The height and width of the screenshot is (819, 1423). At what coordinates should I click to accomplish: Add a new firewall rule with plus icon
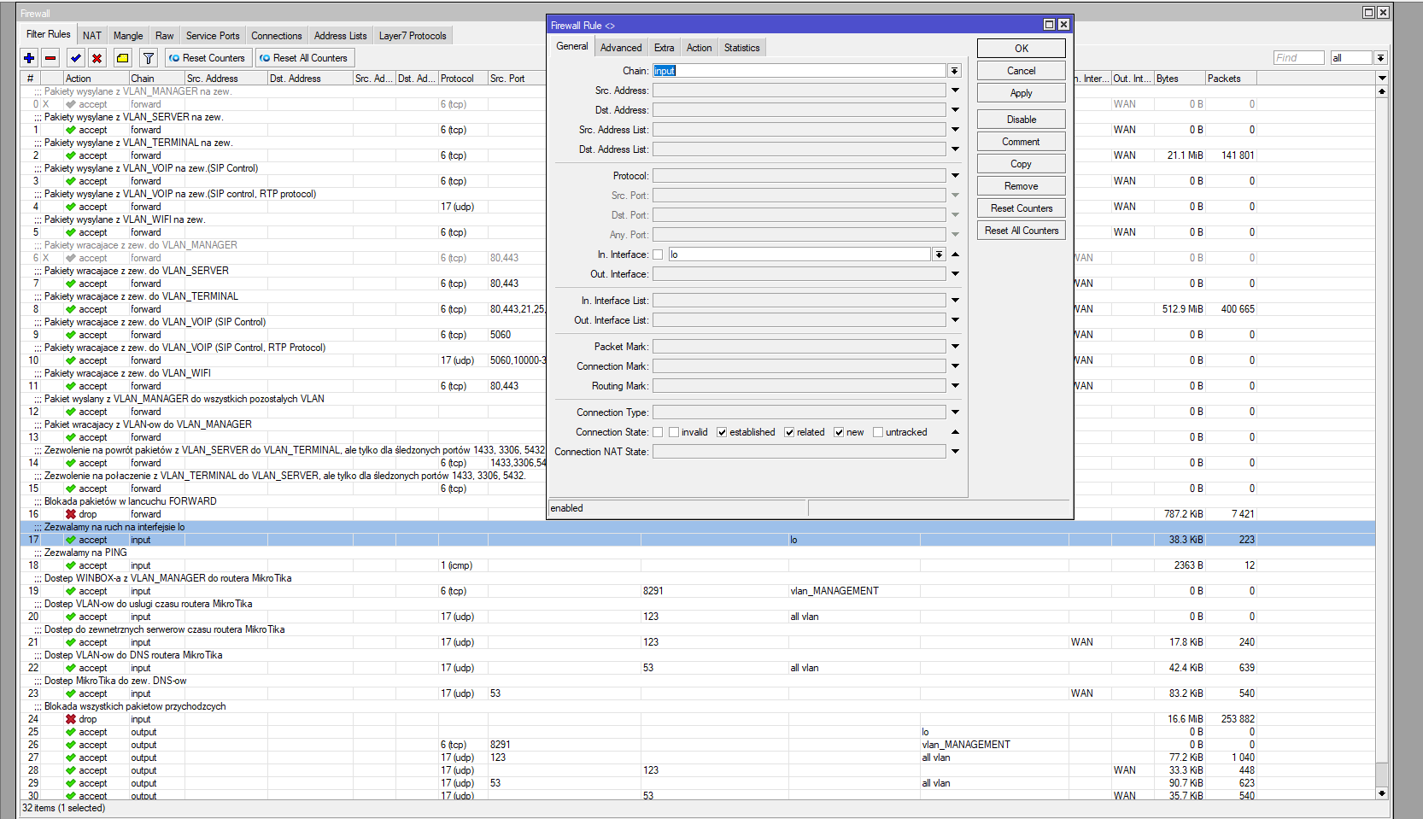[x=30, y=58]
